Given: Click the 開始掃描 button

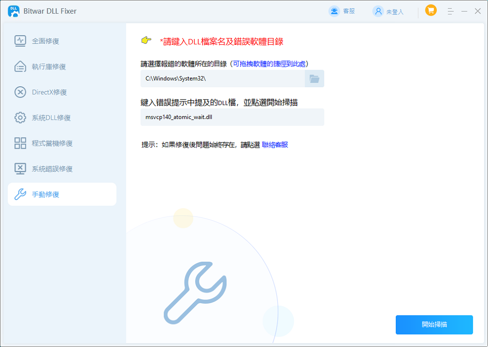Looking at the screenshot, I should click(434, 325).
